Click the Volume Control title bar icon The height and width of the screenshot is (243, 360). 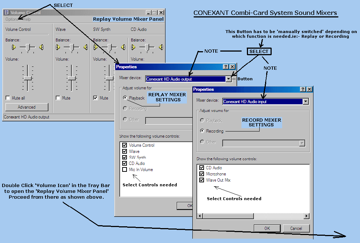[7, 12]
